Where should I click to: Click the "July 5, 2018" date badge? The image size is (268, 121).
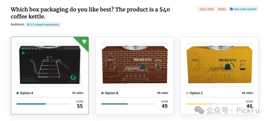coord(206,9)
